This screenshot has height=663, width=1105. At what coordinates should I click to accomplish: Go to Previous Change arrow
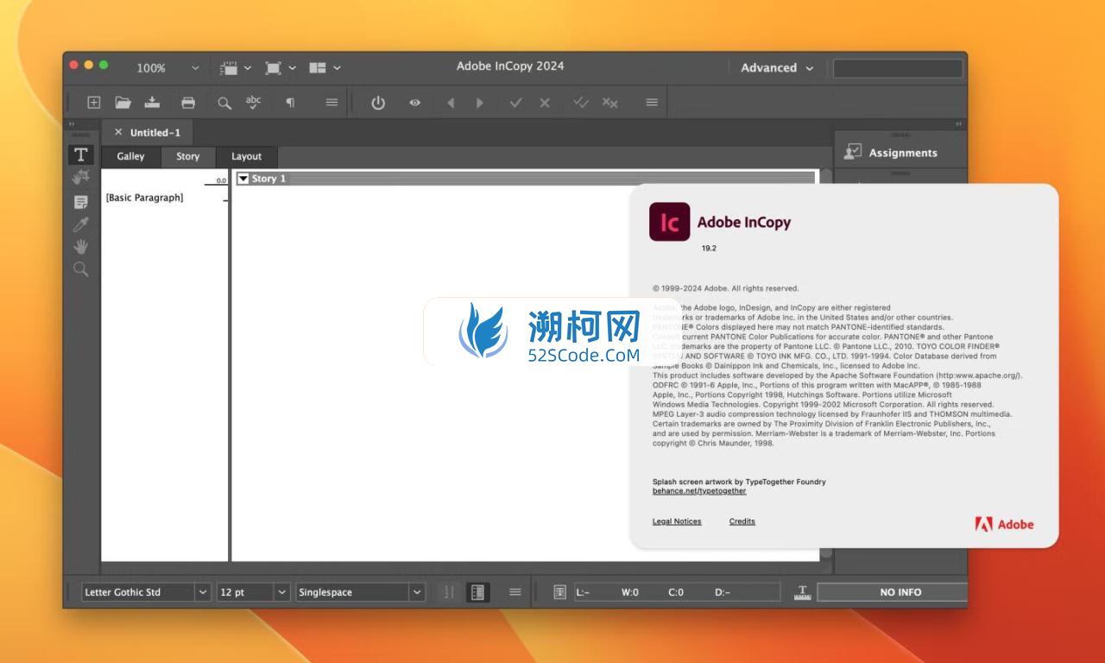click(x=451, y=103)
